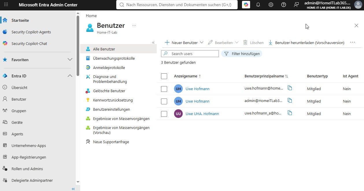Viewport: 364px width, 191px height.
Task: Click the Gruppen icon in sidebar
Action: (5, 111)
